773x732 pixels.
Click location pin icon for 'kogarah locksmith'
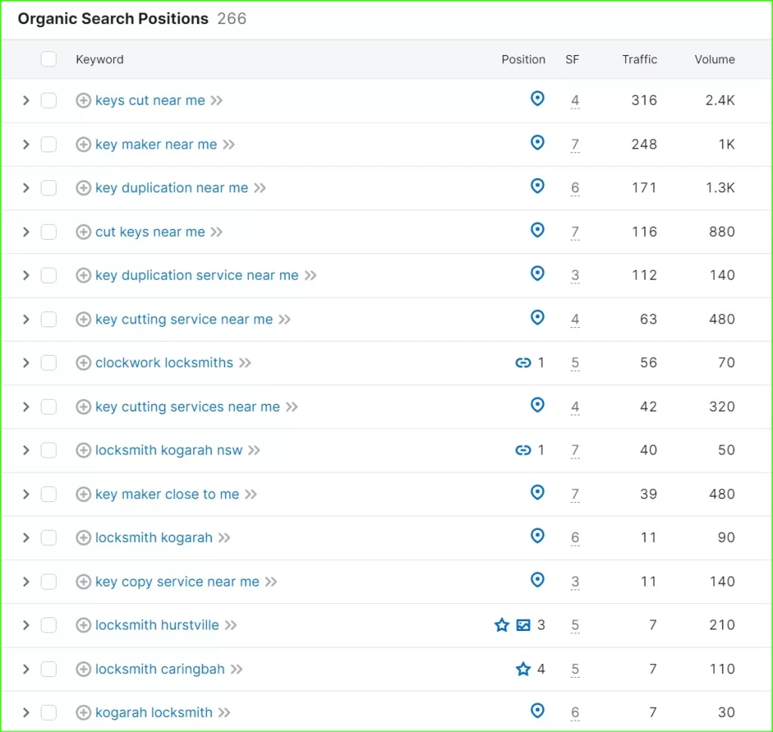(x=537, y=711)
